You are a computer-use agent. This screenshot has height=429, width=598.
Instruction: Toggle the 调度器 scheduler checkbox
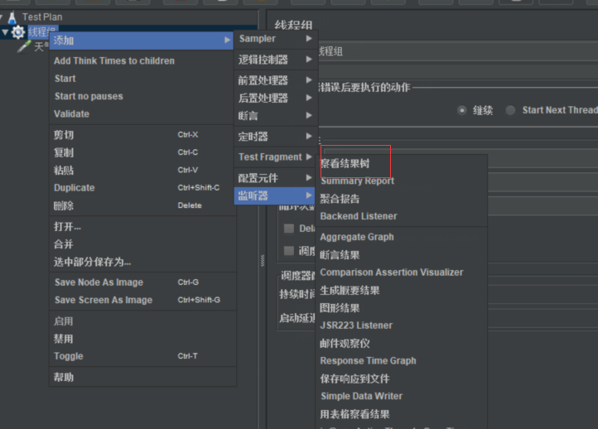[289, 251]
